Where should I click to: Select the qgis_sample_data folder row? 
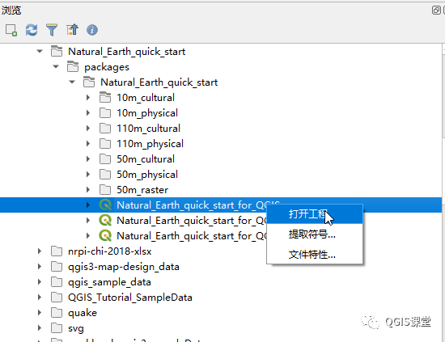(x=221, y=281)
